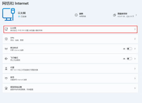This screenshot has height=103, width=142.
Task: Click the 关 label beside hotspot switch
Action: pyautogui.click(x=124, y=49)
